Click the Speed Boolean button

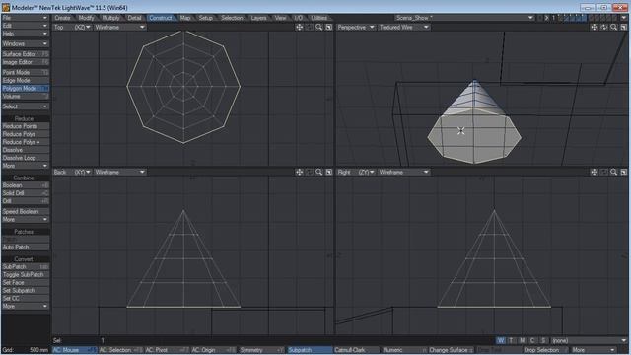pos(26,212)
